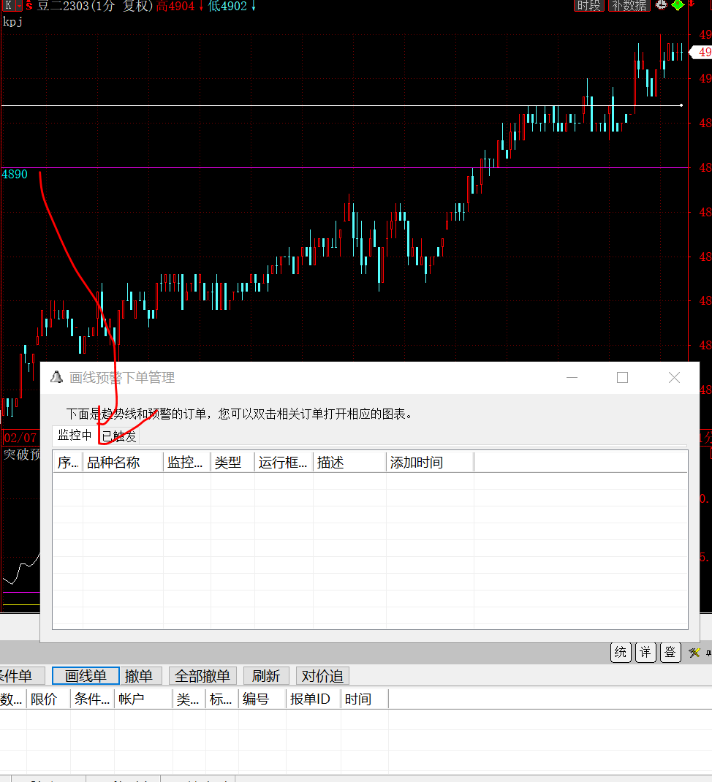The image size is (712, 782).
Task: Click the bell icon in dialog title bar
Action: (57, 378)
